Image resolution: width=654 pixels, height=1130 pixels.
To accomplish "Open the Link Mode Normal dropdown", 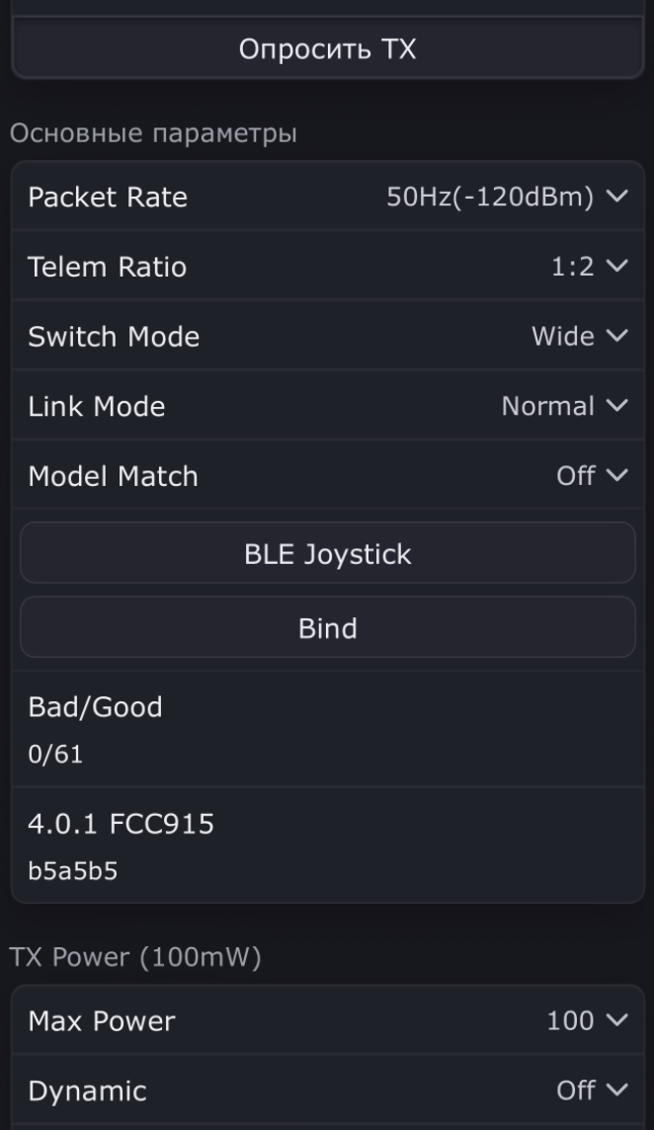I will [x=327, y=406].
